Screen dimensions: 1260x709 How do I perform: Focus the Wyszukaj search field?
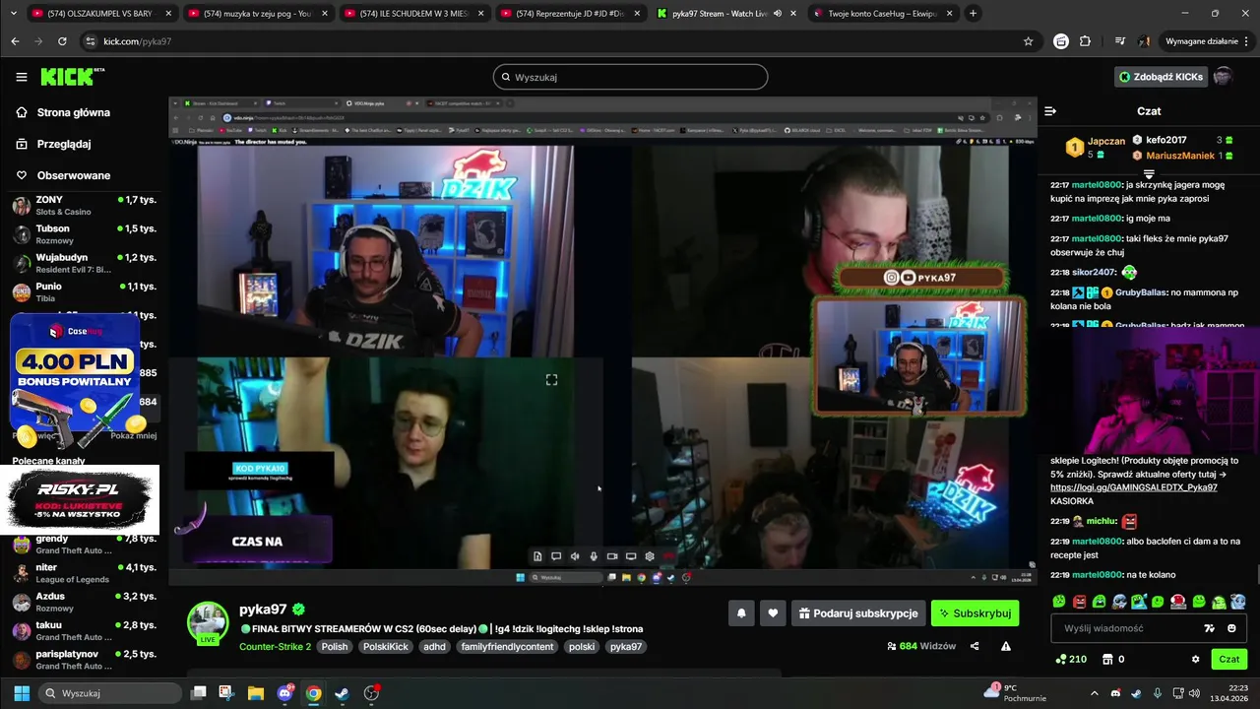[630, 77]
